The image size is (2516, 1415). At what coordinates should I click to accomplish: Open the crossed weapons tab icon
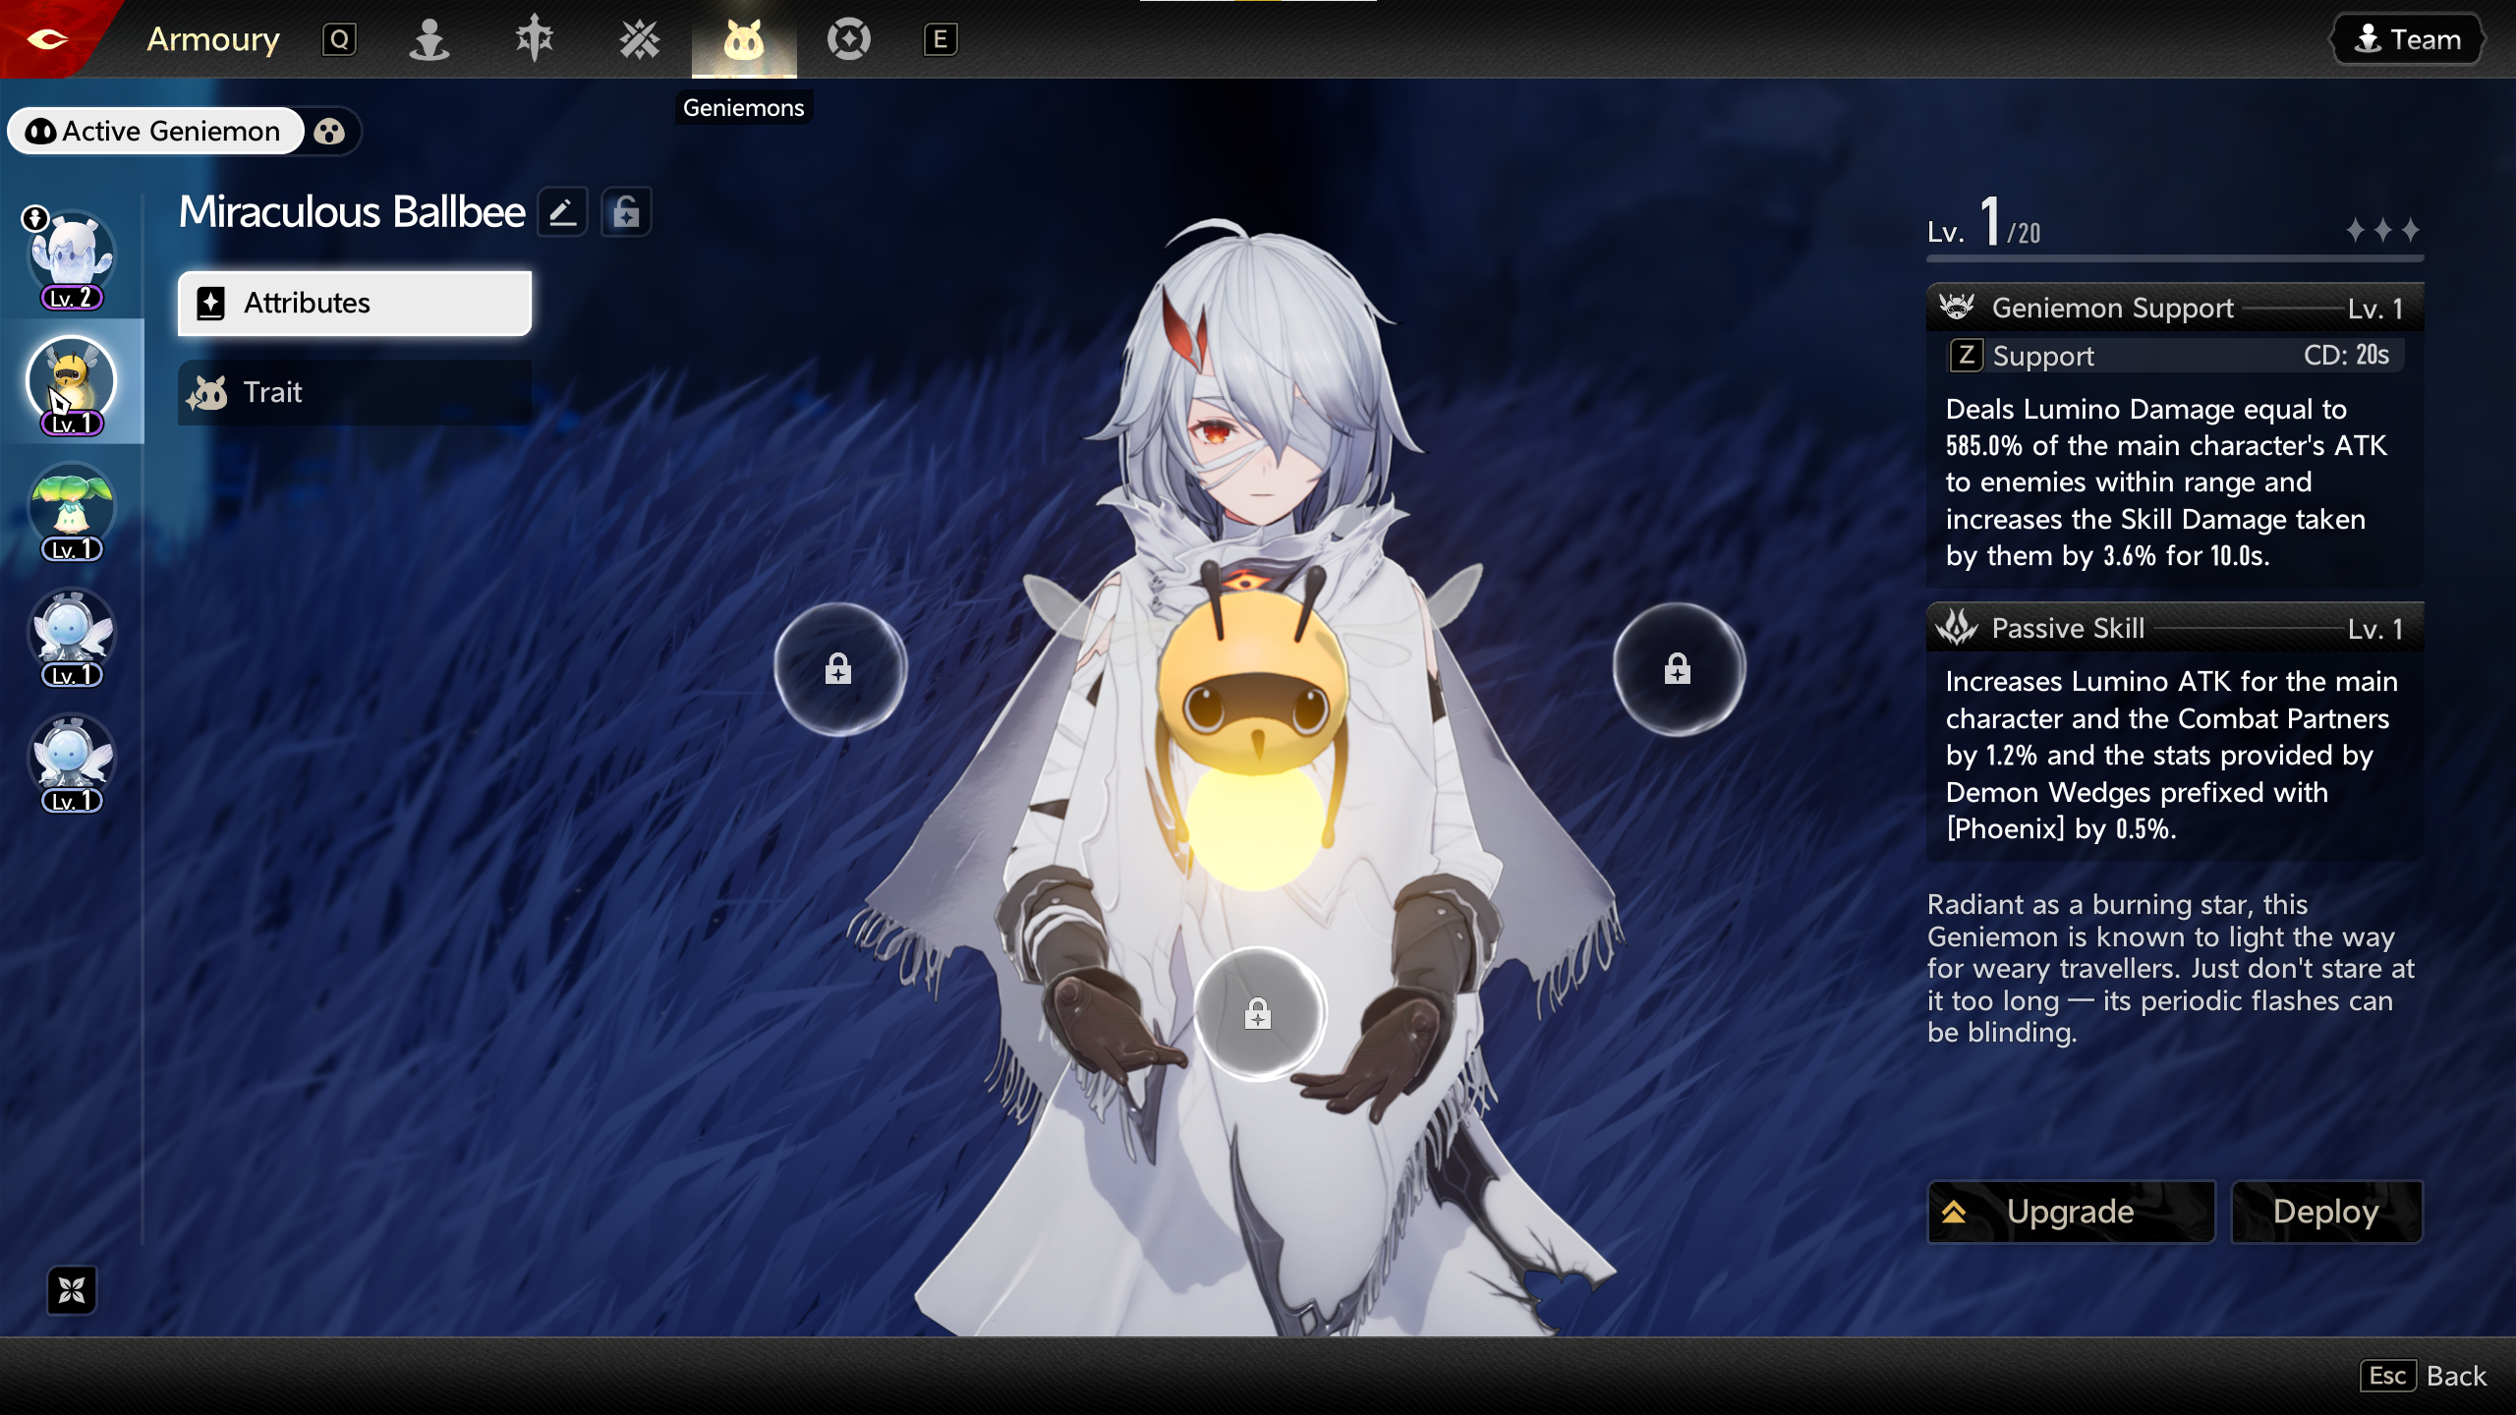[639, 39]
